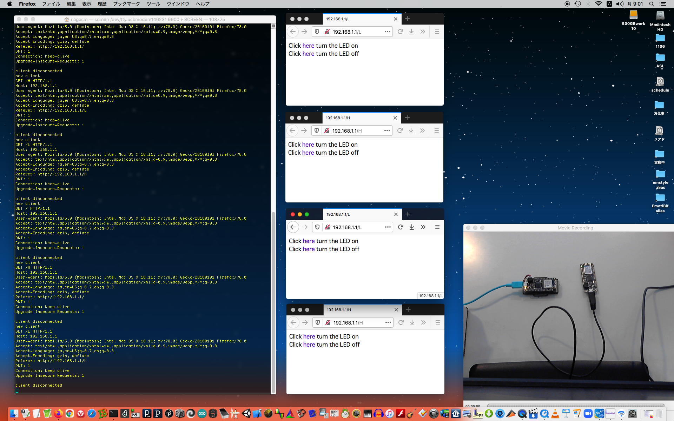
Task: Expand overflow chevron in bottom browser toolbar
Action: coord(423,322)
